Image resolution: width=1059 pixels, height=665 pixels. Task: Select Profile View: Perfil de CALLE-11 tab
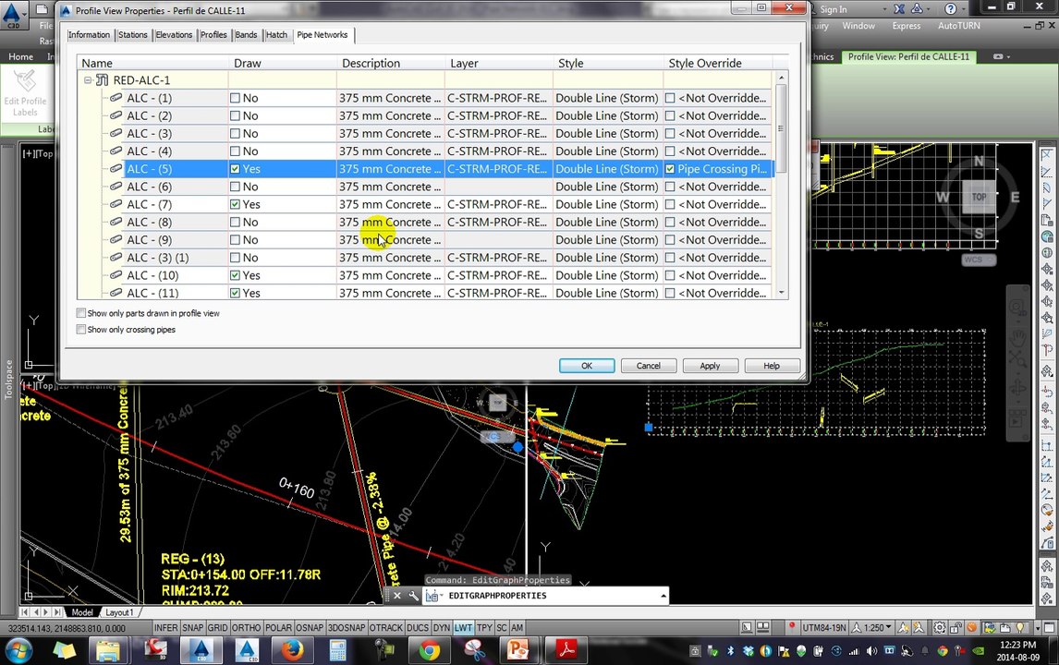coord(908,56)
